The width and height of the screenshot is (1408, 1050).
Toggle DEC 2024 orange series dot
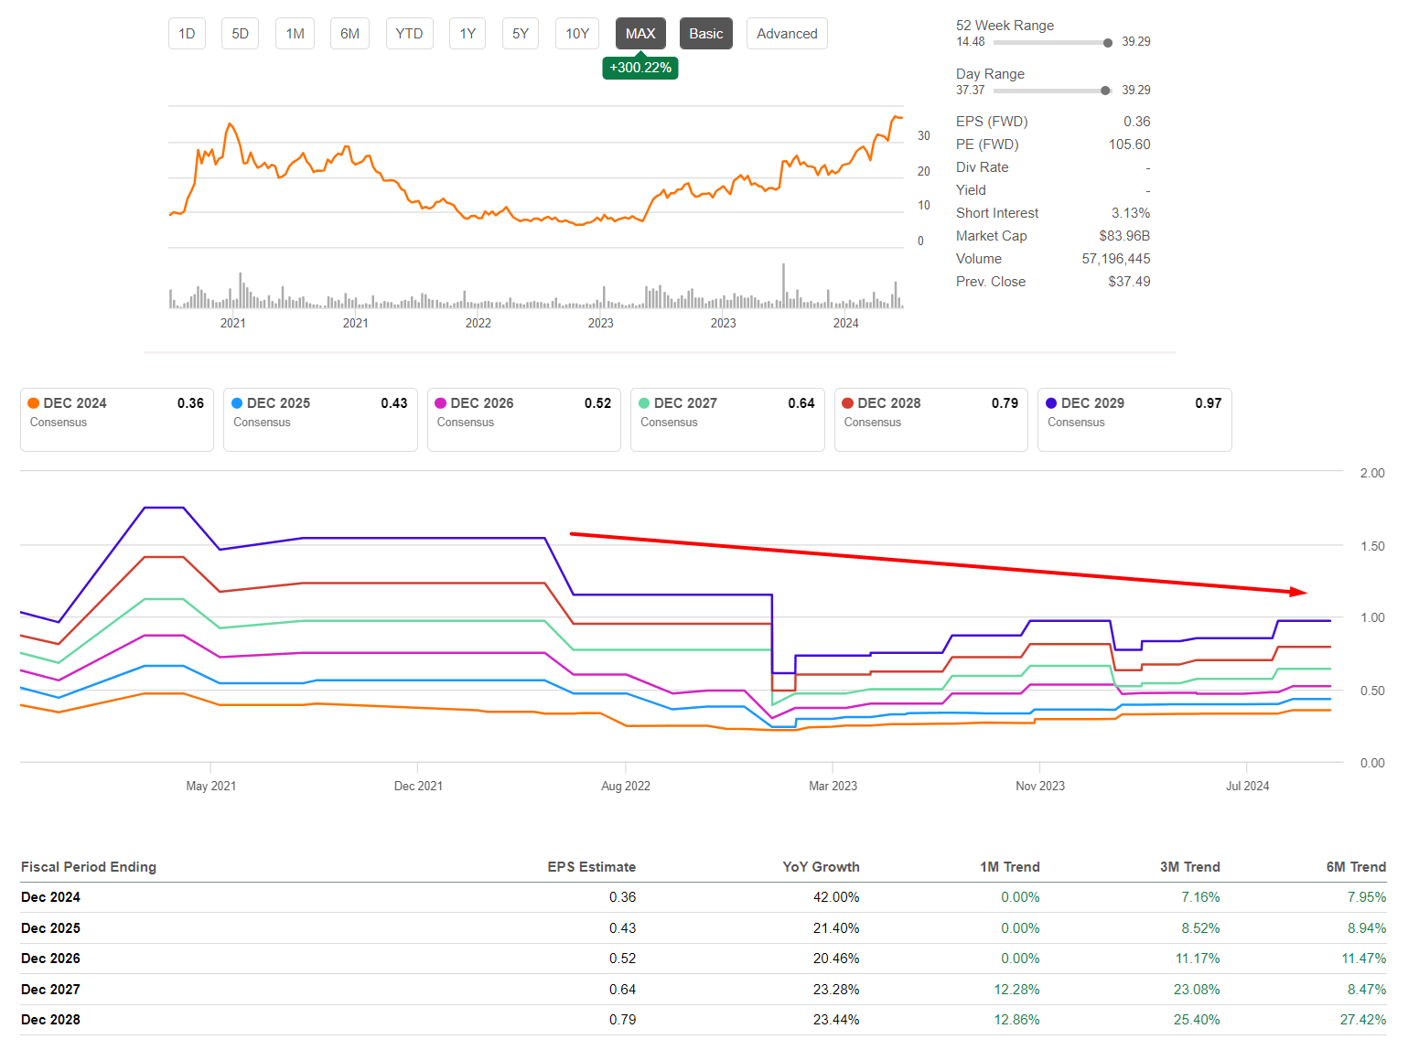(x=34, y=403)
